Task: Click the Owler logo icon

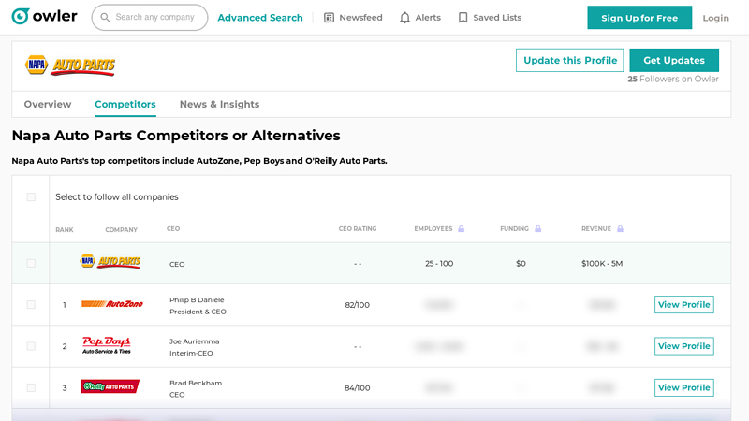Action: [x=21, y=17]
